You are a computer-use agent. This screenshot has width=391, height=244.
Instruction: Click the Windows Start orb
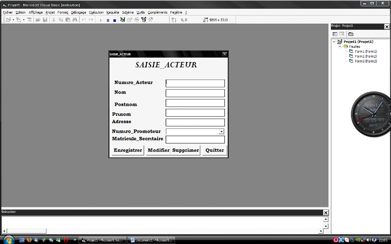[x=8, y=240]
